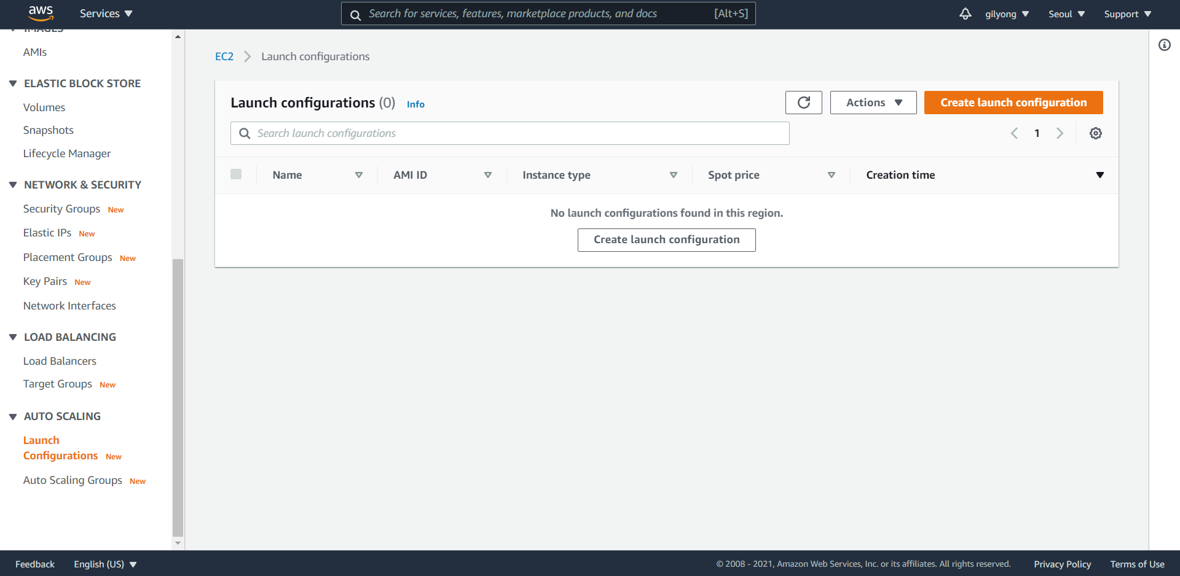Open Placement Groups in the sidebar
Screen dimensions: 1180x576
coord(68,257)
